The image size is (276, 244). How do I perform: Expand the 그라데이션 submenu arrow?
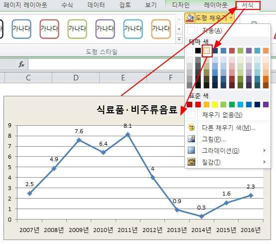click(265, 150)
